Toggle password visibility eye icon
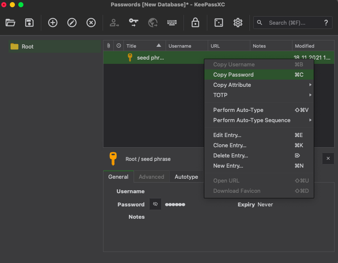This screenshot has width=338, height=263. point(155,204)
